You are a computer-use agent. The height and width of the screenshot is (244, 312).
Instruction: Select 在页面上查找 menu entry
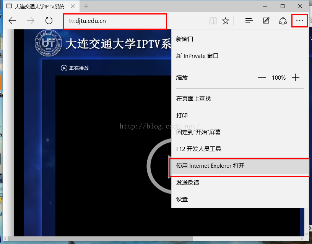tap(240, 99)
